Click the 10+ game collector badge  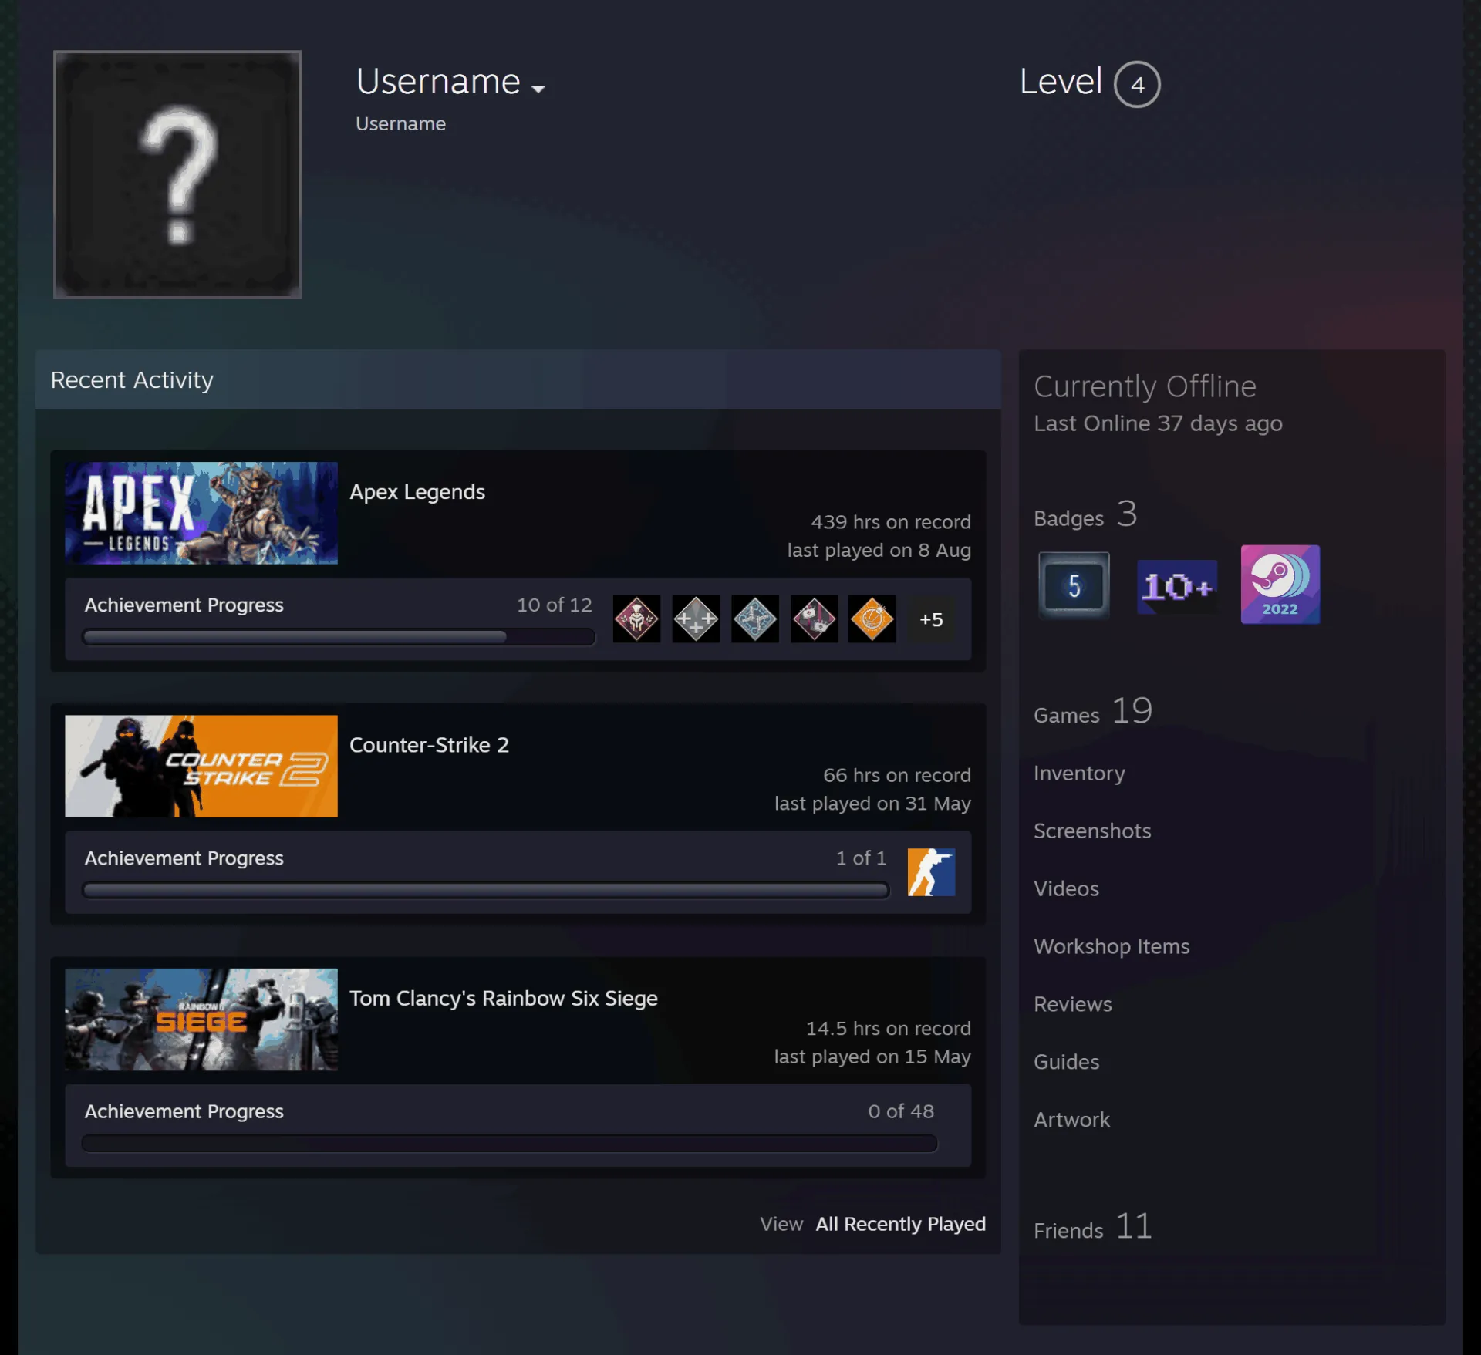pos(1177,587)
